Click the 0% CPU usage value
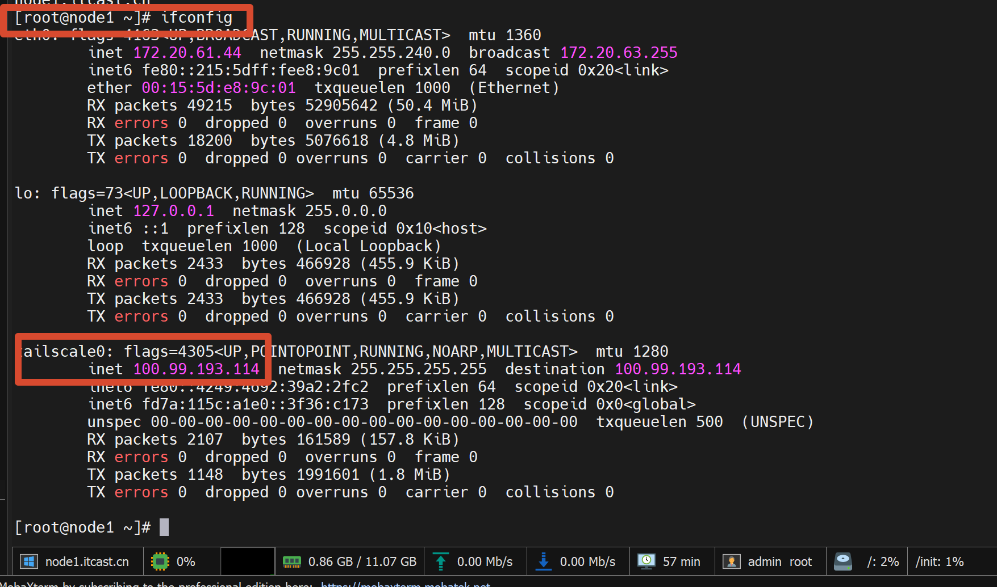 tap(186, 561)
